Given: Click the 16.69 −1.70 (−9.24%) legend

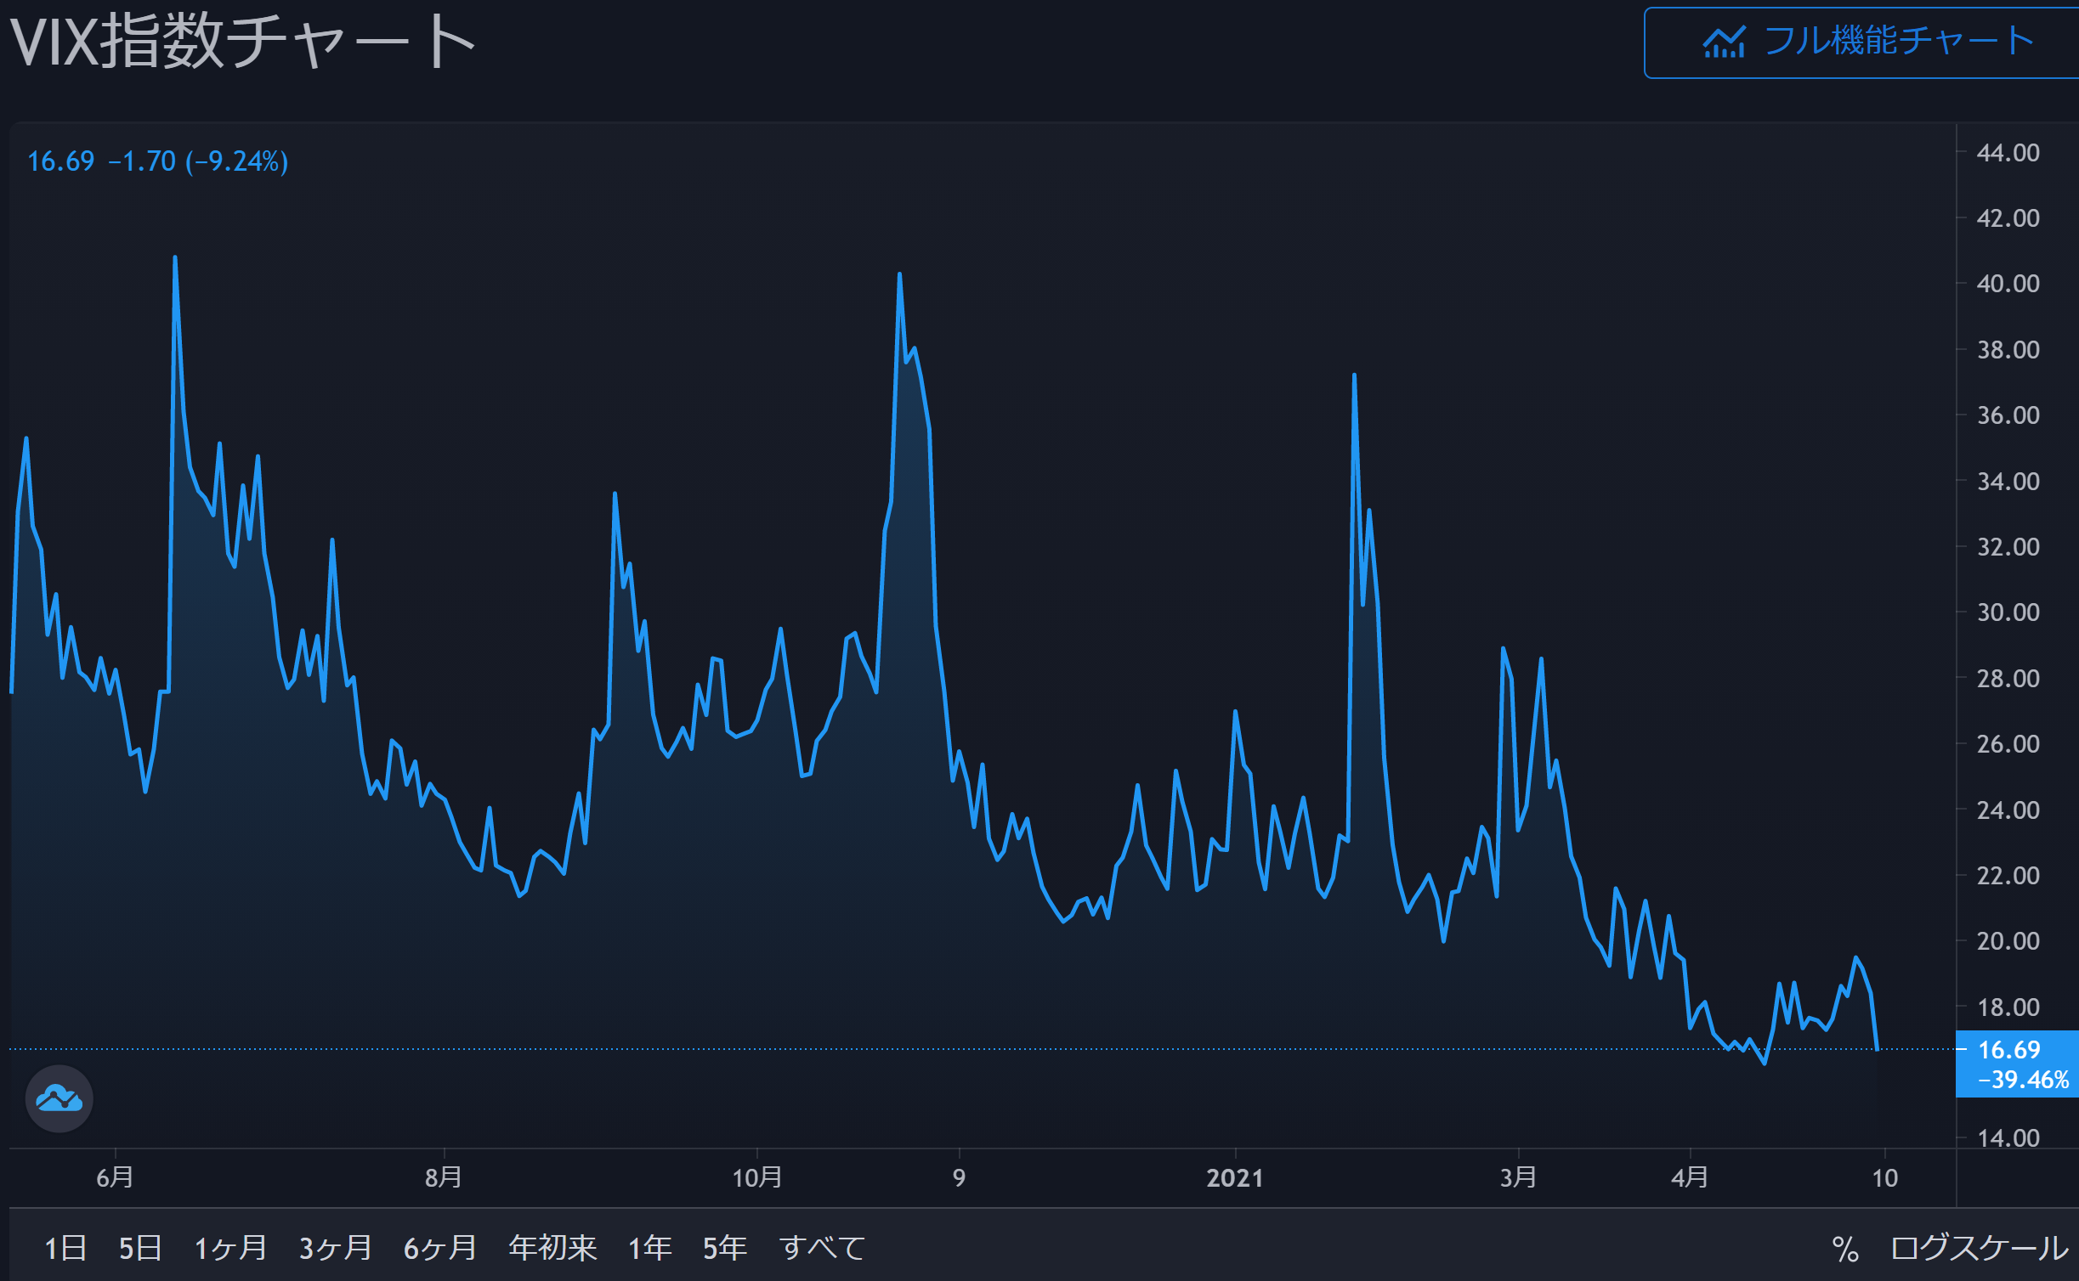Looking at the screenshot, I should point(158,161).
